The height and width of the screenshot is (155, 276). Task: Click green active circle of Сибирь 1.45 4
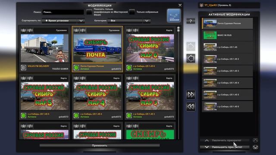[76, 115]
